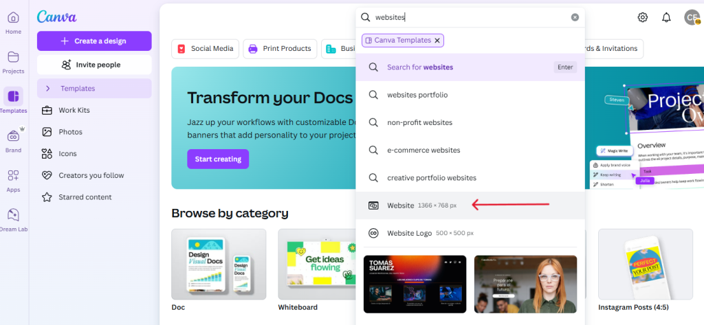Choose Search for websites suggestion
This screenshot has height=325, width=704.
pos(470,67)
